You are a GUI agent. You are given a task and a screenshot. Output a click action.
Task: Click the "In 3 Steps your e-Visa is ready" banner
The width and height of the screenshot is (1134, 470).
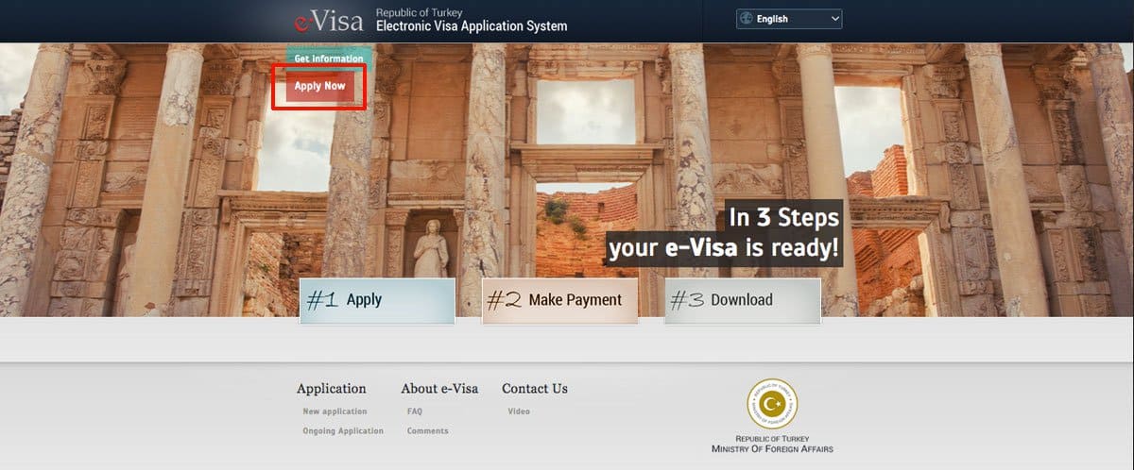click(x=725, y=233)
